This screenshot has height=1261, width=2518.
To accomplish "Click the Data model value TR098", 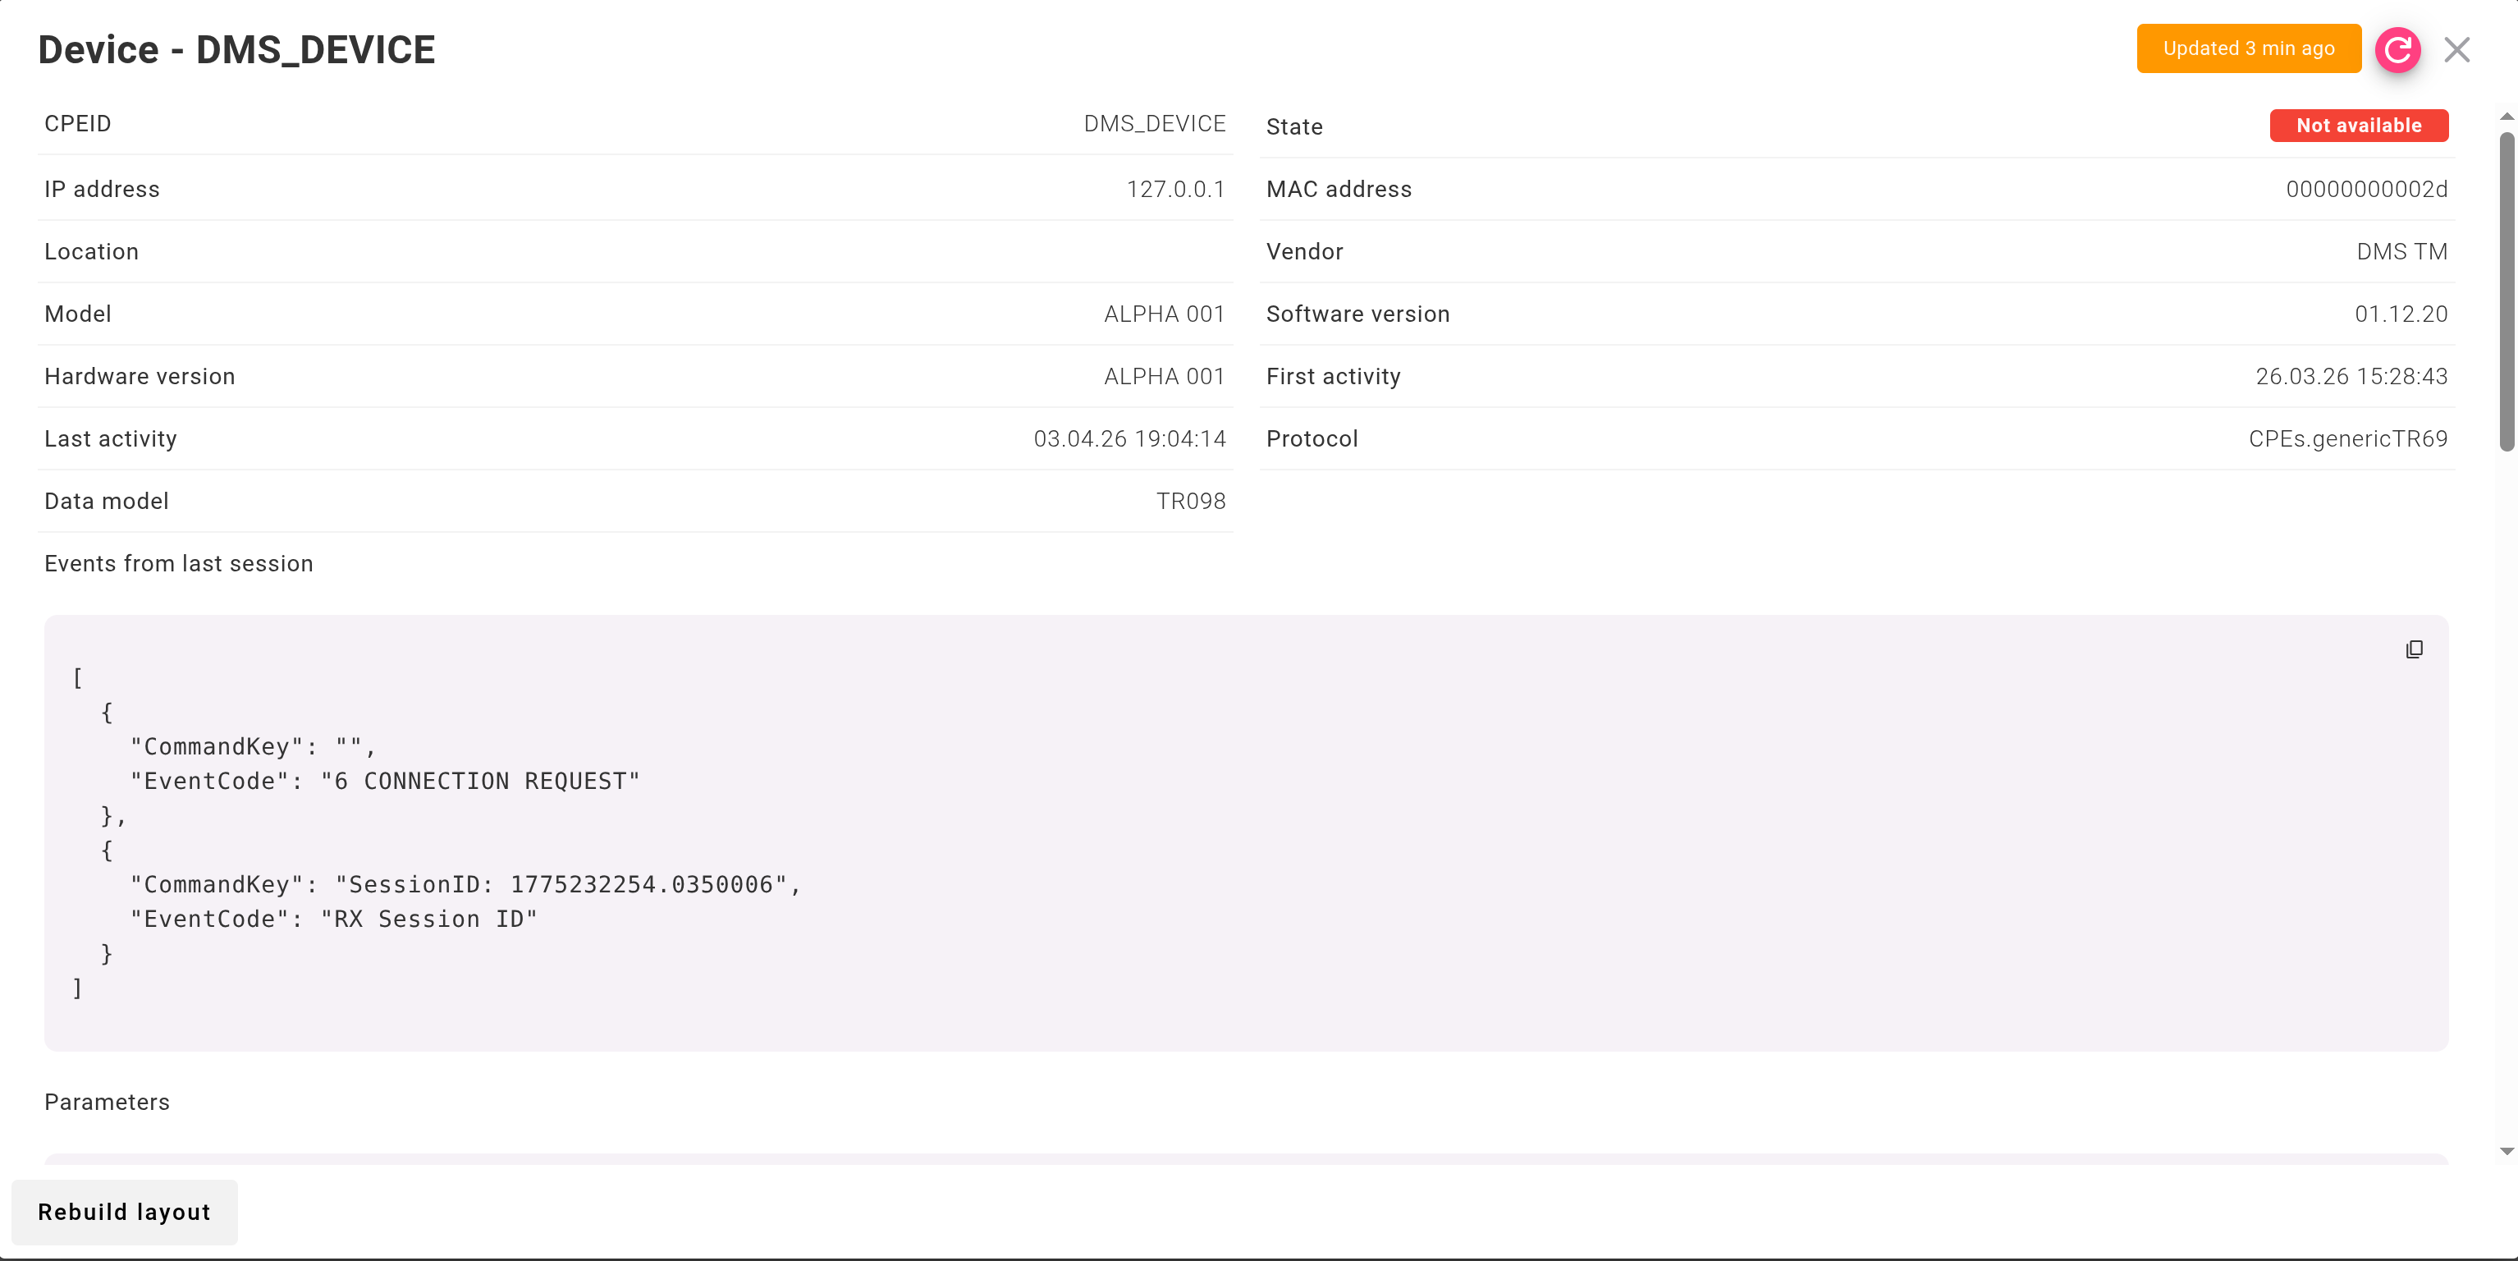I will pos(1191,501).
